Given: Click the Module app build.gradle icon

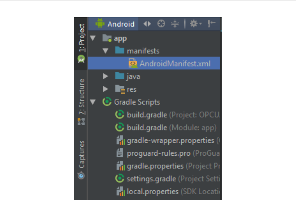Looking at the screenshot, I should 120,127.
